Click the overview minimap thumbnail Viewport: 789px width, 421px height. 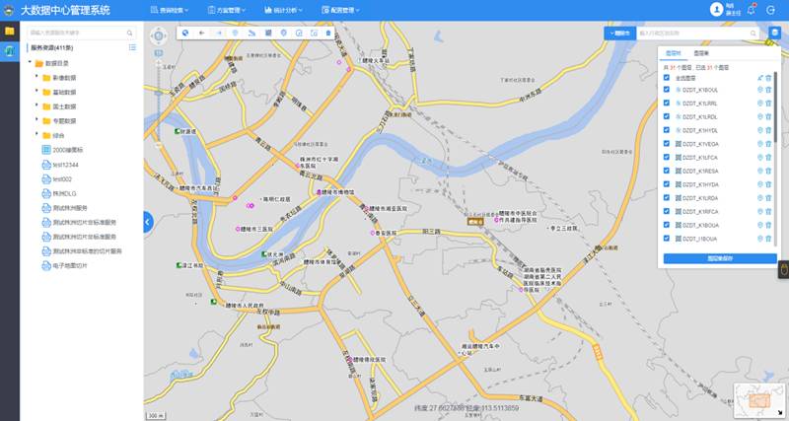pyautogui.click(x=760, y=398)
